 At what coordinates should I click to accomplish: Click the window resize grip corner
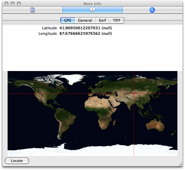(x=181, y=164)
